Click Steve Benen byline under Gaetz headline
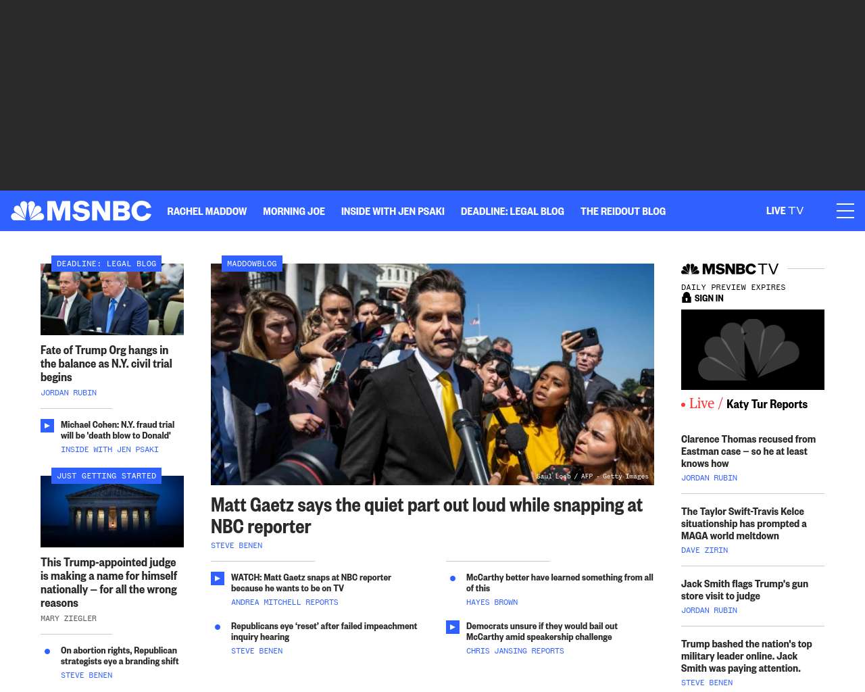Viewport: 865px width, 692px height. pos(237,545)
